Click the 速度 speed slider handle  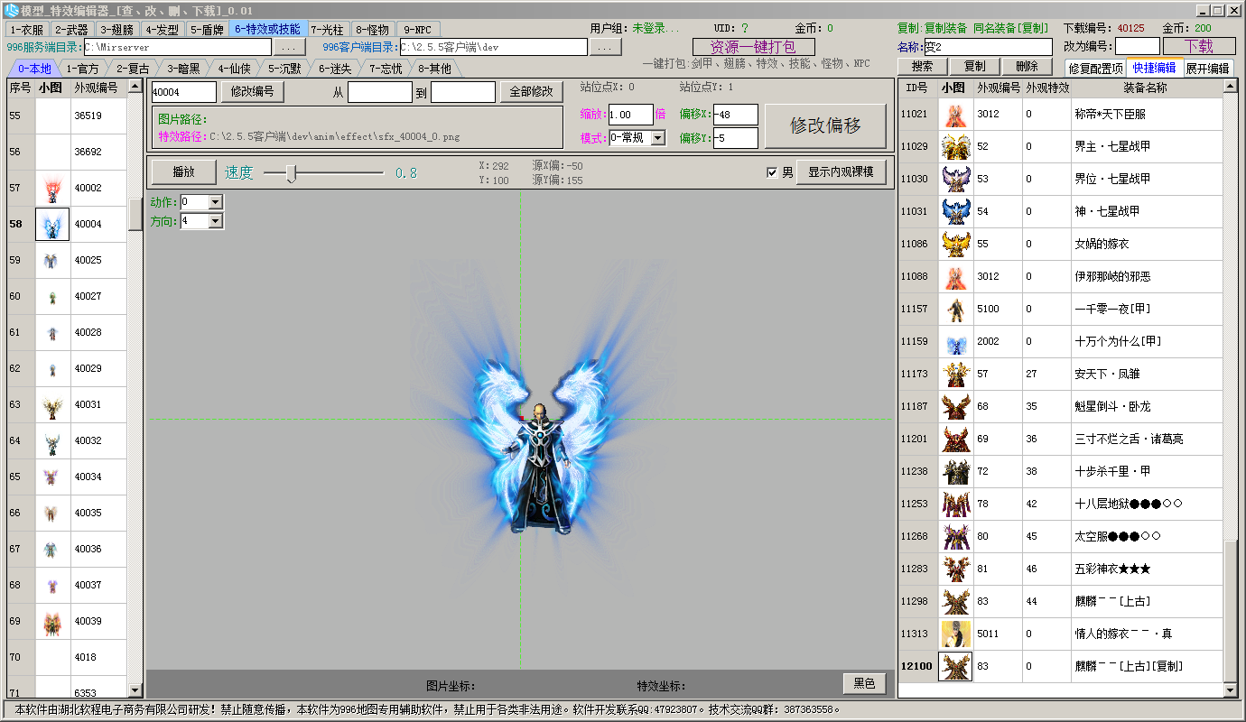click(x=291, y=172)
